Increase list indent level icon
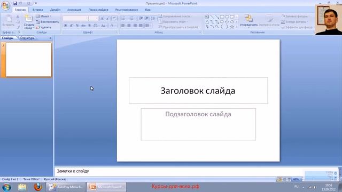Viewport: 342px width, 192px height. click(x=146, y=18)
